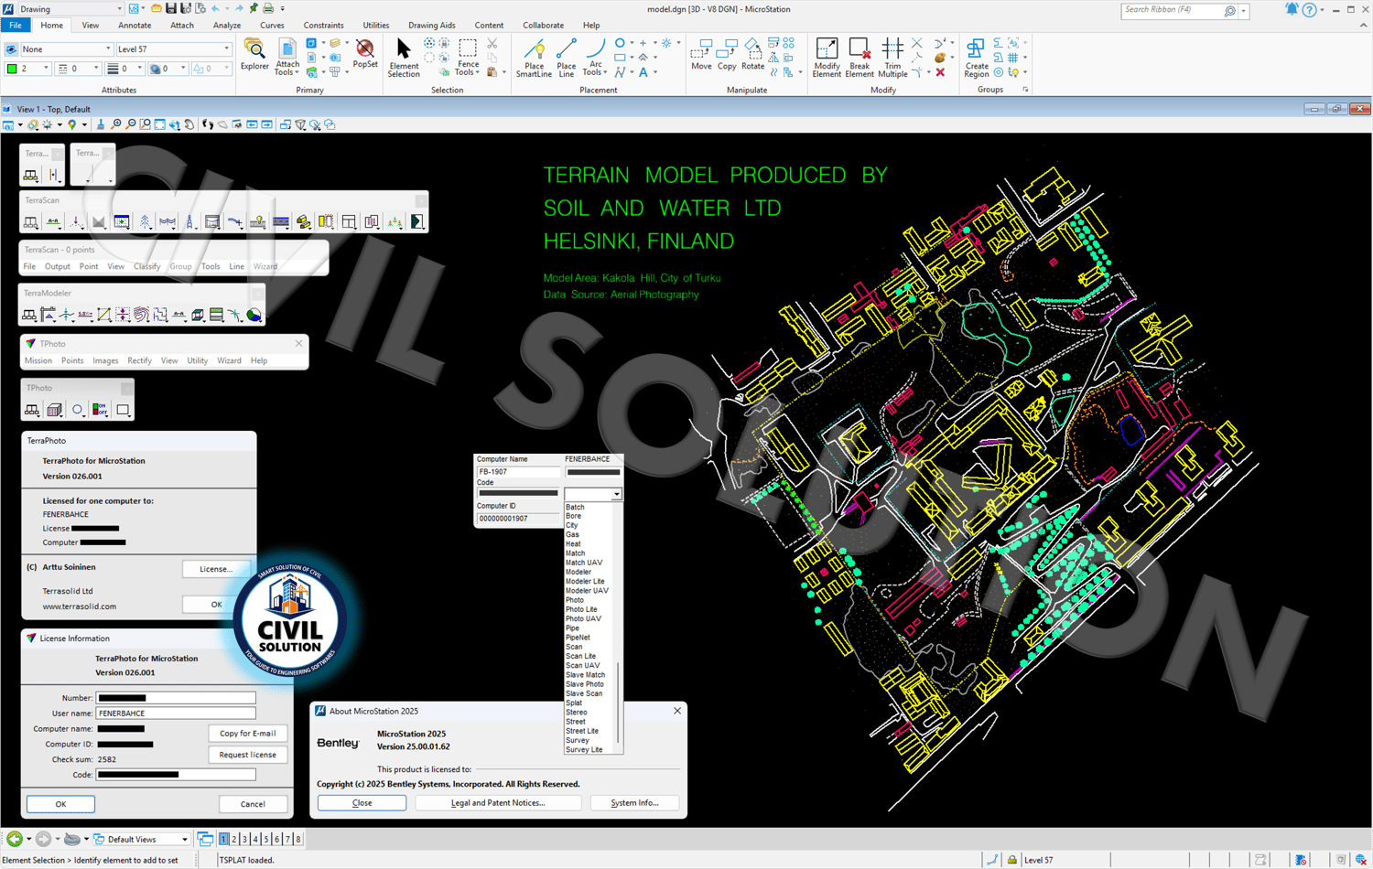Click the Print icon in quick access toolbar
1373x869 pixels.
[268, 9]
